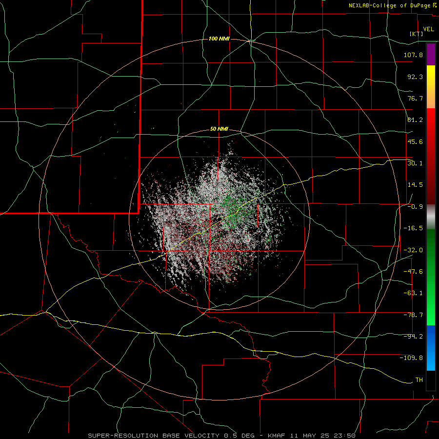Click the NEXLAB-College of DuPage credit text

click(x=389, y=5)
